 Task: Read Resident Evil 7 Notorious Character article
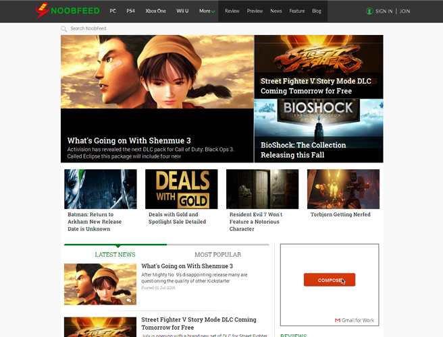pos(256,222)
